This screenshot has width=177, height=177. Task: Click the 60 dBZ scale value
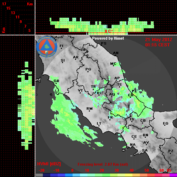point(161,170)
